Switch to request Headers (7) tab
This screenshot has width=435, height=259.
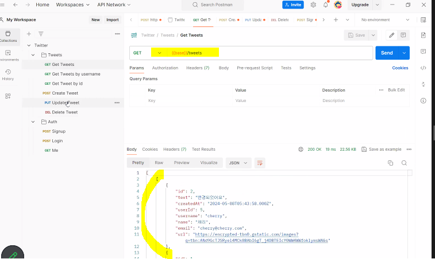198,68
